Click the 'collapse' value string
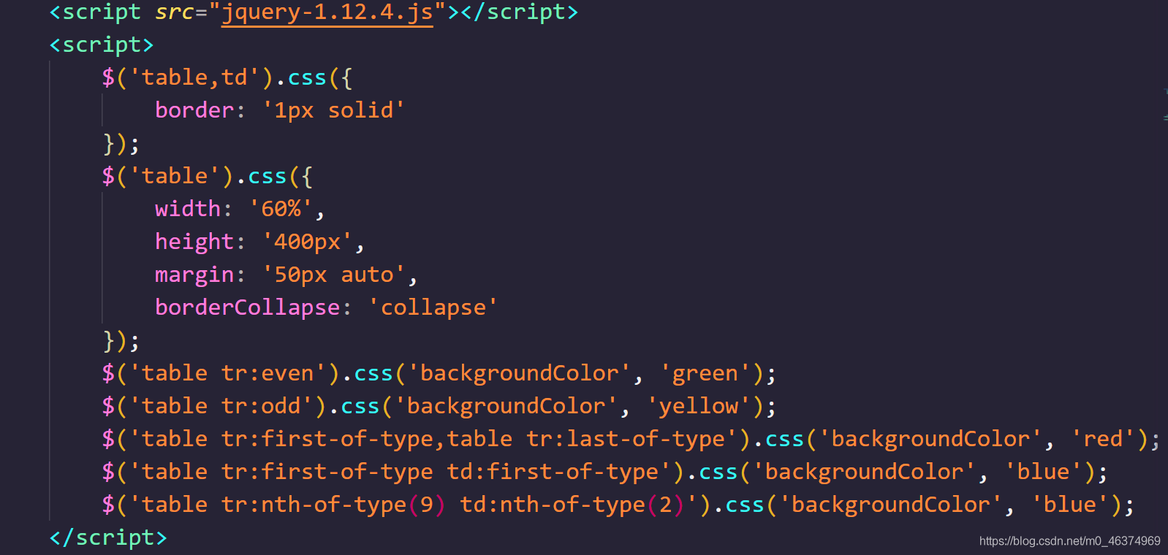 pyautogui.click(x=433, y=307)
